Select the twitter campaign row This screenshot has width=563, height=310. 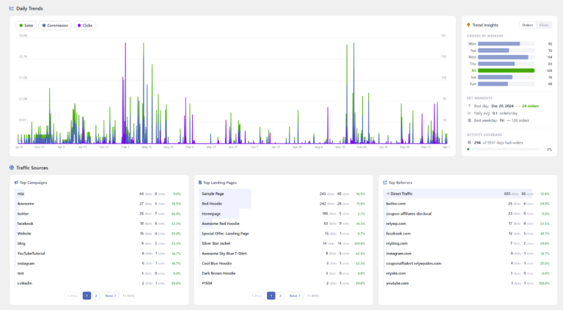[99, 213]
